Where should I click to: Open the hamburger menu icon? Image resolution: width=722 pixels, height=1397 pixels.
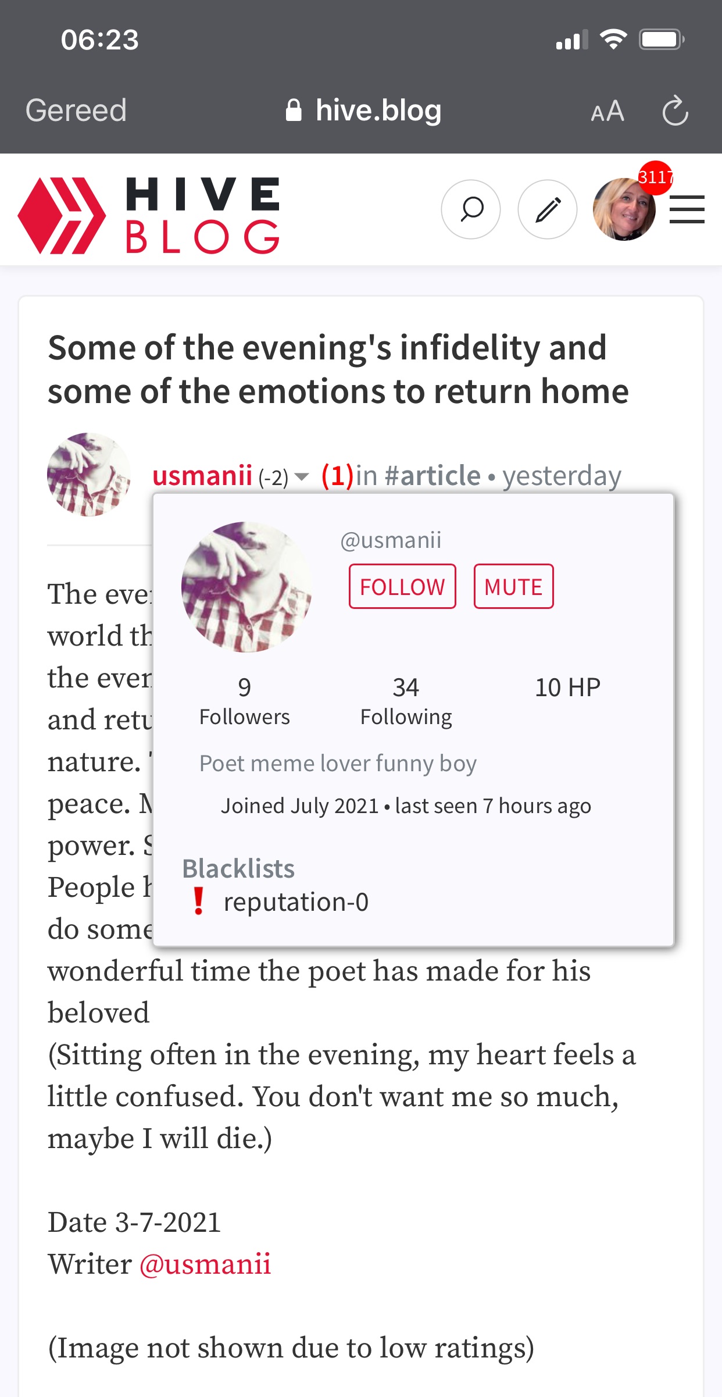click(687, 209)
